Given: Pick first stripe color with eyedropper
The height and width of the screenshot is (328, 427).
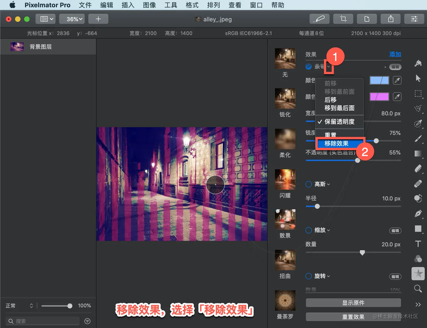Looking at the screenshot, I should [x=397, y=80].
